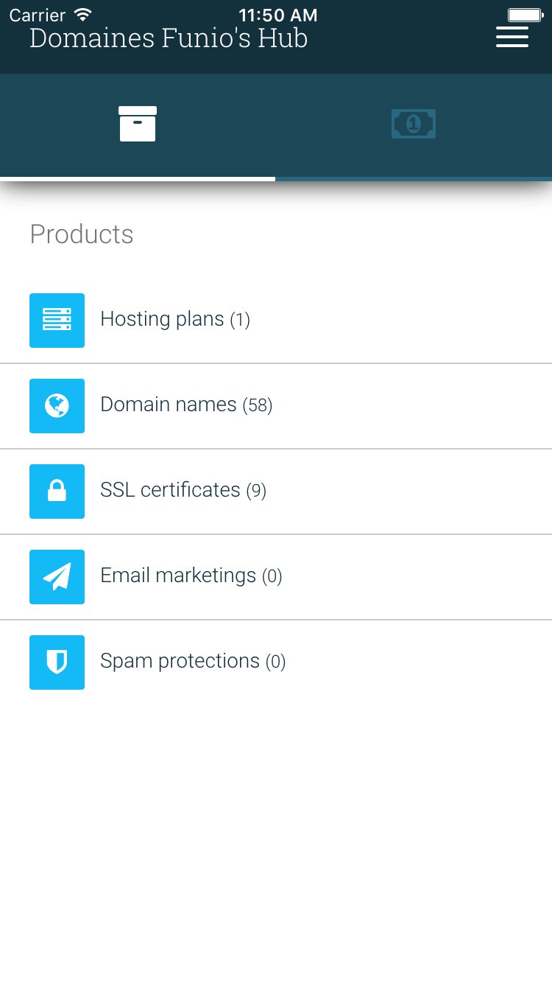Tap the battery indicator icon

point(526,15)
